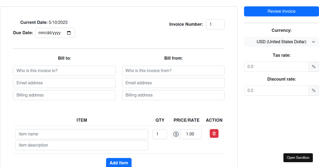Open the Currency dropdown
Viewport: 319px width, 167px height.
[x=281, y=42]
